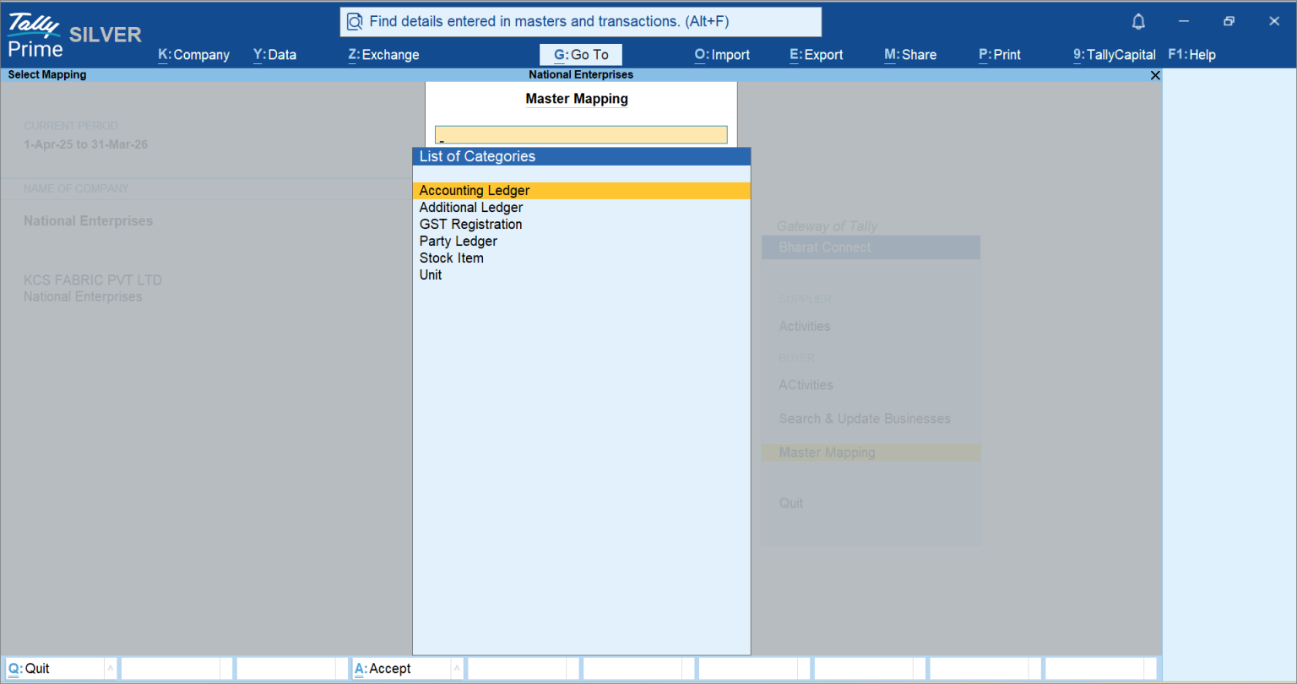
Task: Click the Master Mapping input field
Action: pyautogui.click(x=581, y=135)
